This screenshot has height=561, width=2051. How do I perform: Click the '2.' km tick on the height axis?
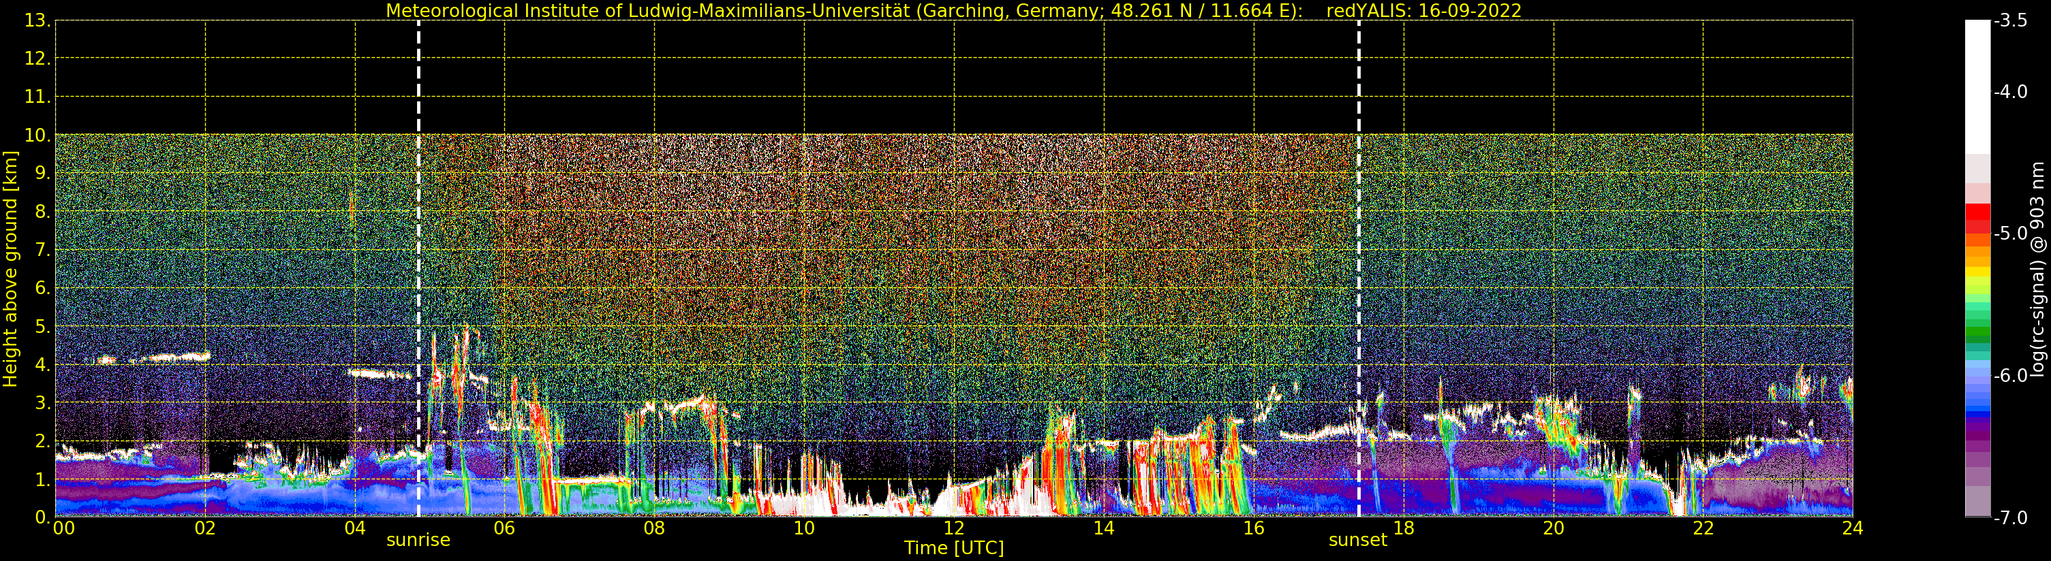[43, 442]
